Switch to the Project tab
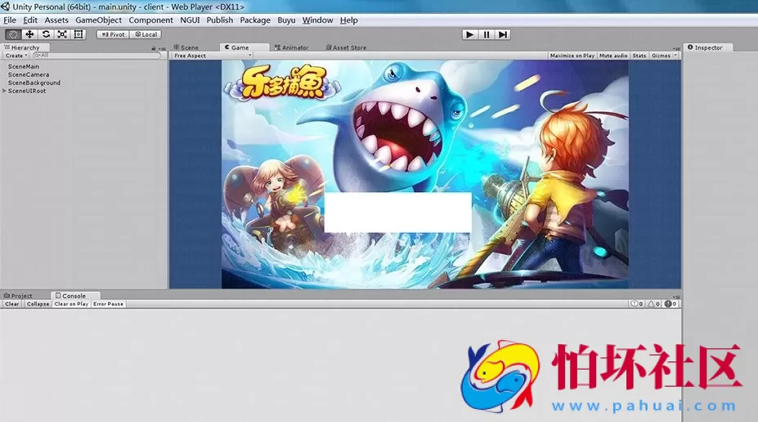 tap(18, 295)
